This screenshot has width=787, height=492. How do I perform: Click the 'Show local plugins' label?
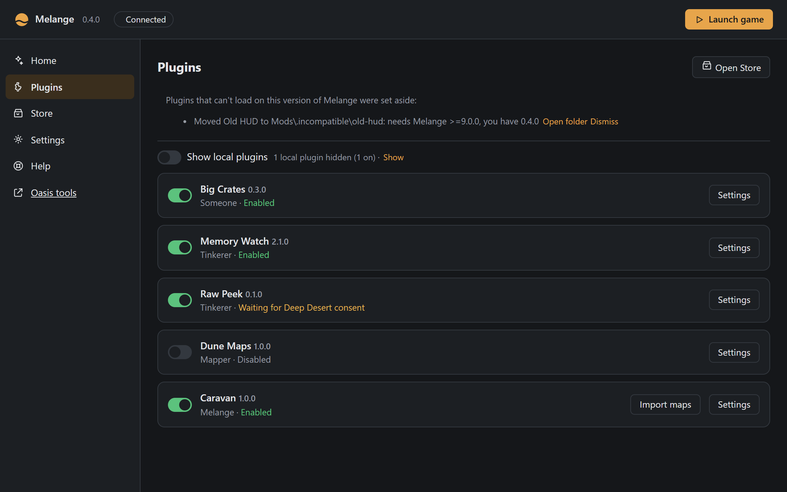227,157
